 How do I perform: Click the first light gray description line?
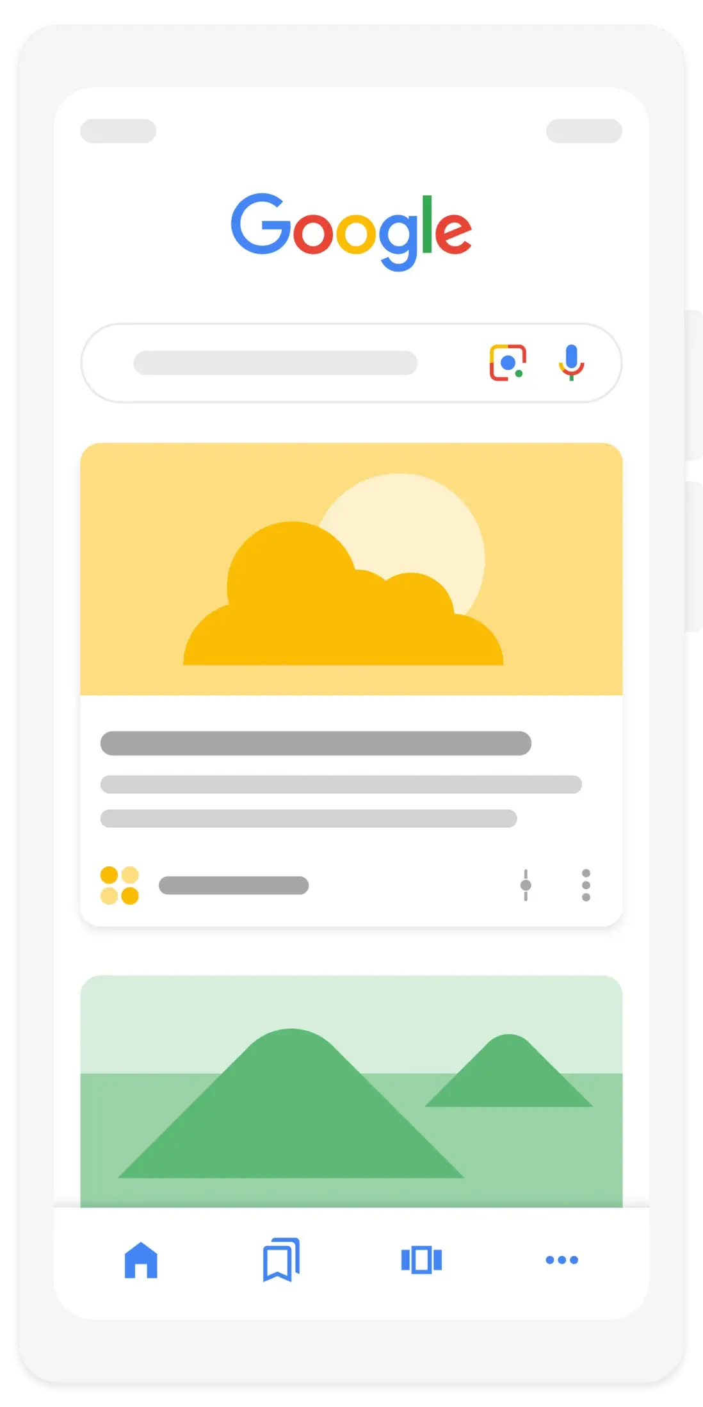click(x=341, y=784)
